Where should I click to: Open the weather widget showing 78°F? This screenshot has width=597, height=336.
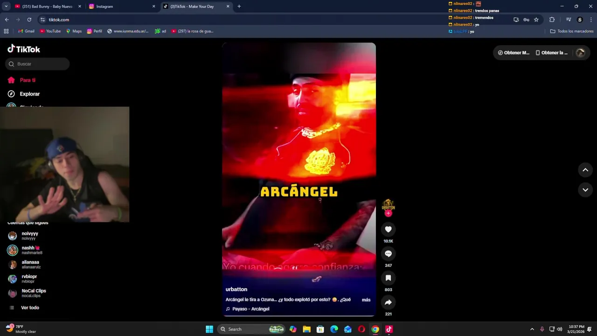21,329
